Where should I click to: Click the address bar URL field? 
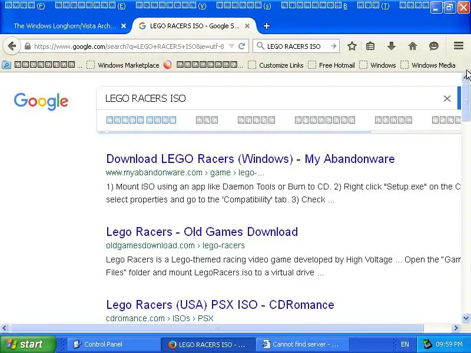coord(129,46)
